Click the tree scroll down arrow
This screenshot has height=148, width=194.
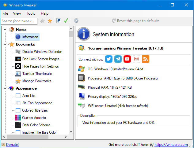pyautogui.click(x=71, y=132)
